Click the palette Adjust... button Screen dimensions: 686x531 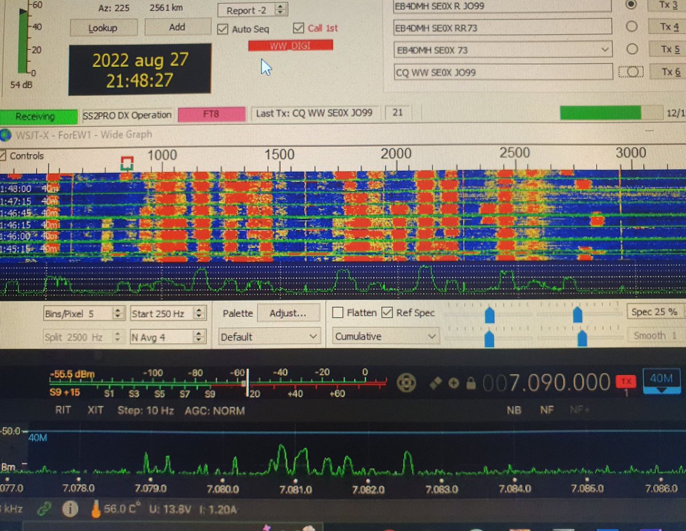[x=288, y=313]
